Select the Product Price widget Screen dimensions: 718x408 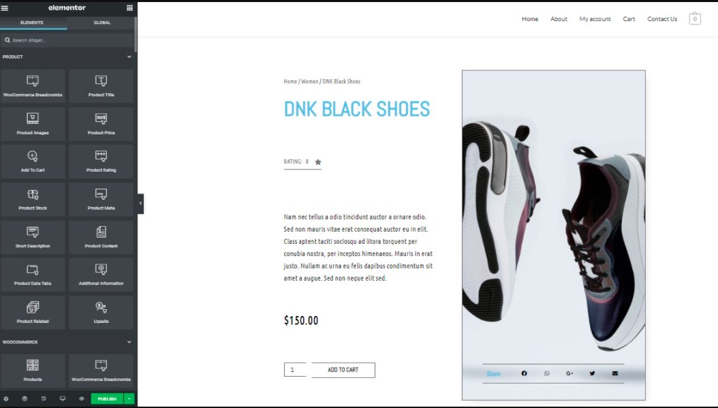(x=102, y=124)
